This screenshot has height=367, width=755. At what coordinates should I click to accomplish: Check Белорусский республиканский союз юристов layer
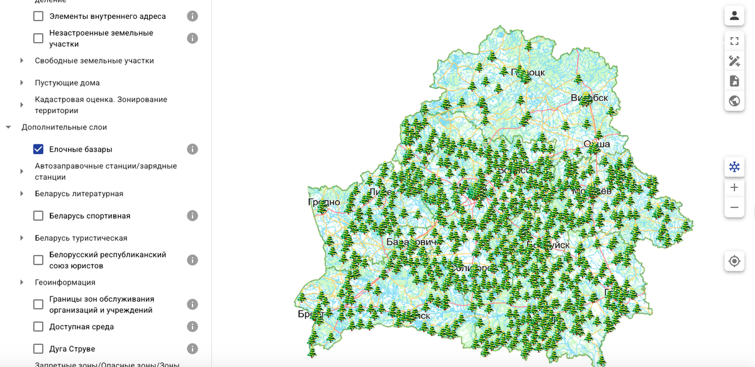pos(38,260)
